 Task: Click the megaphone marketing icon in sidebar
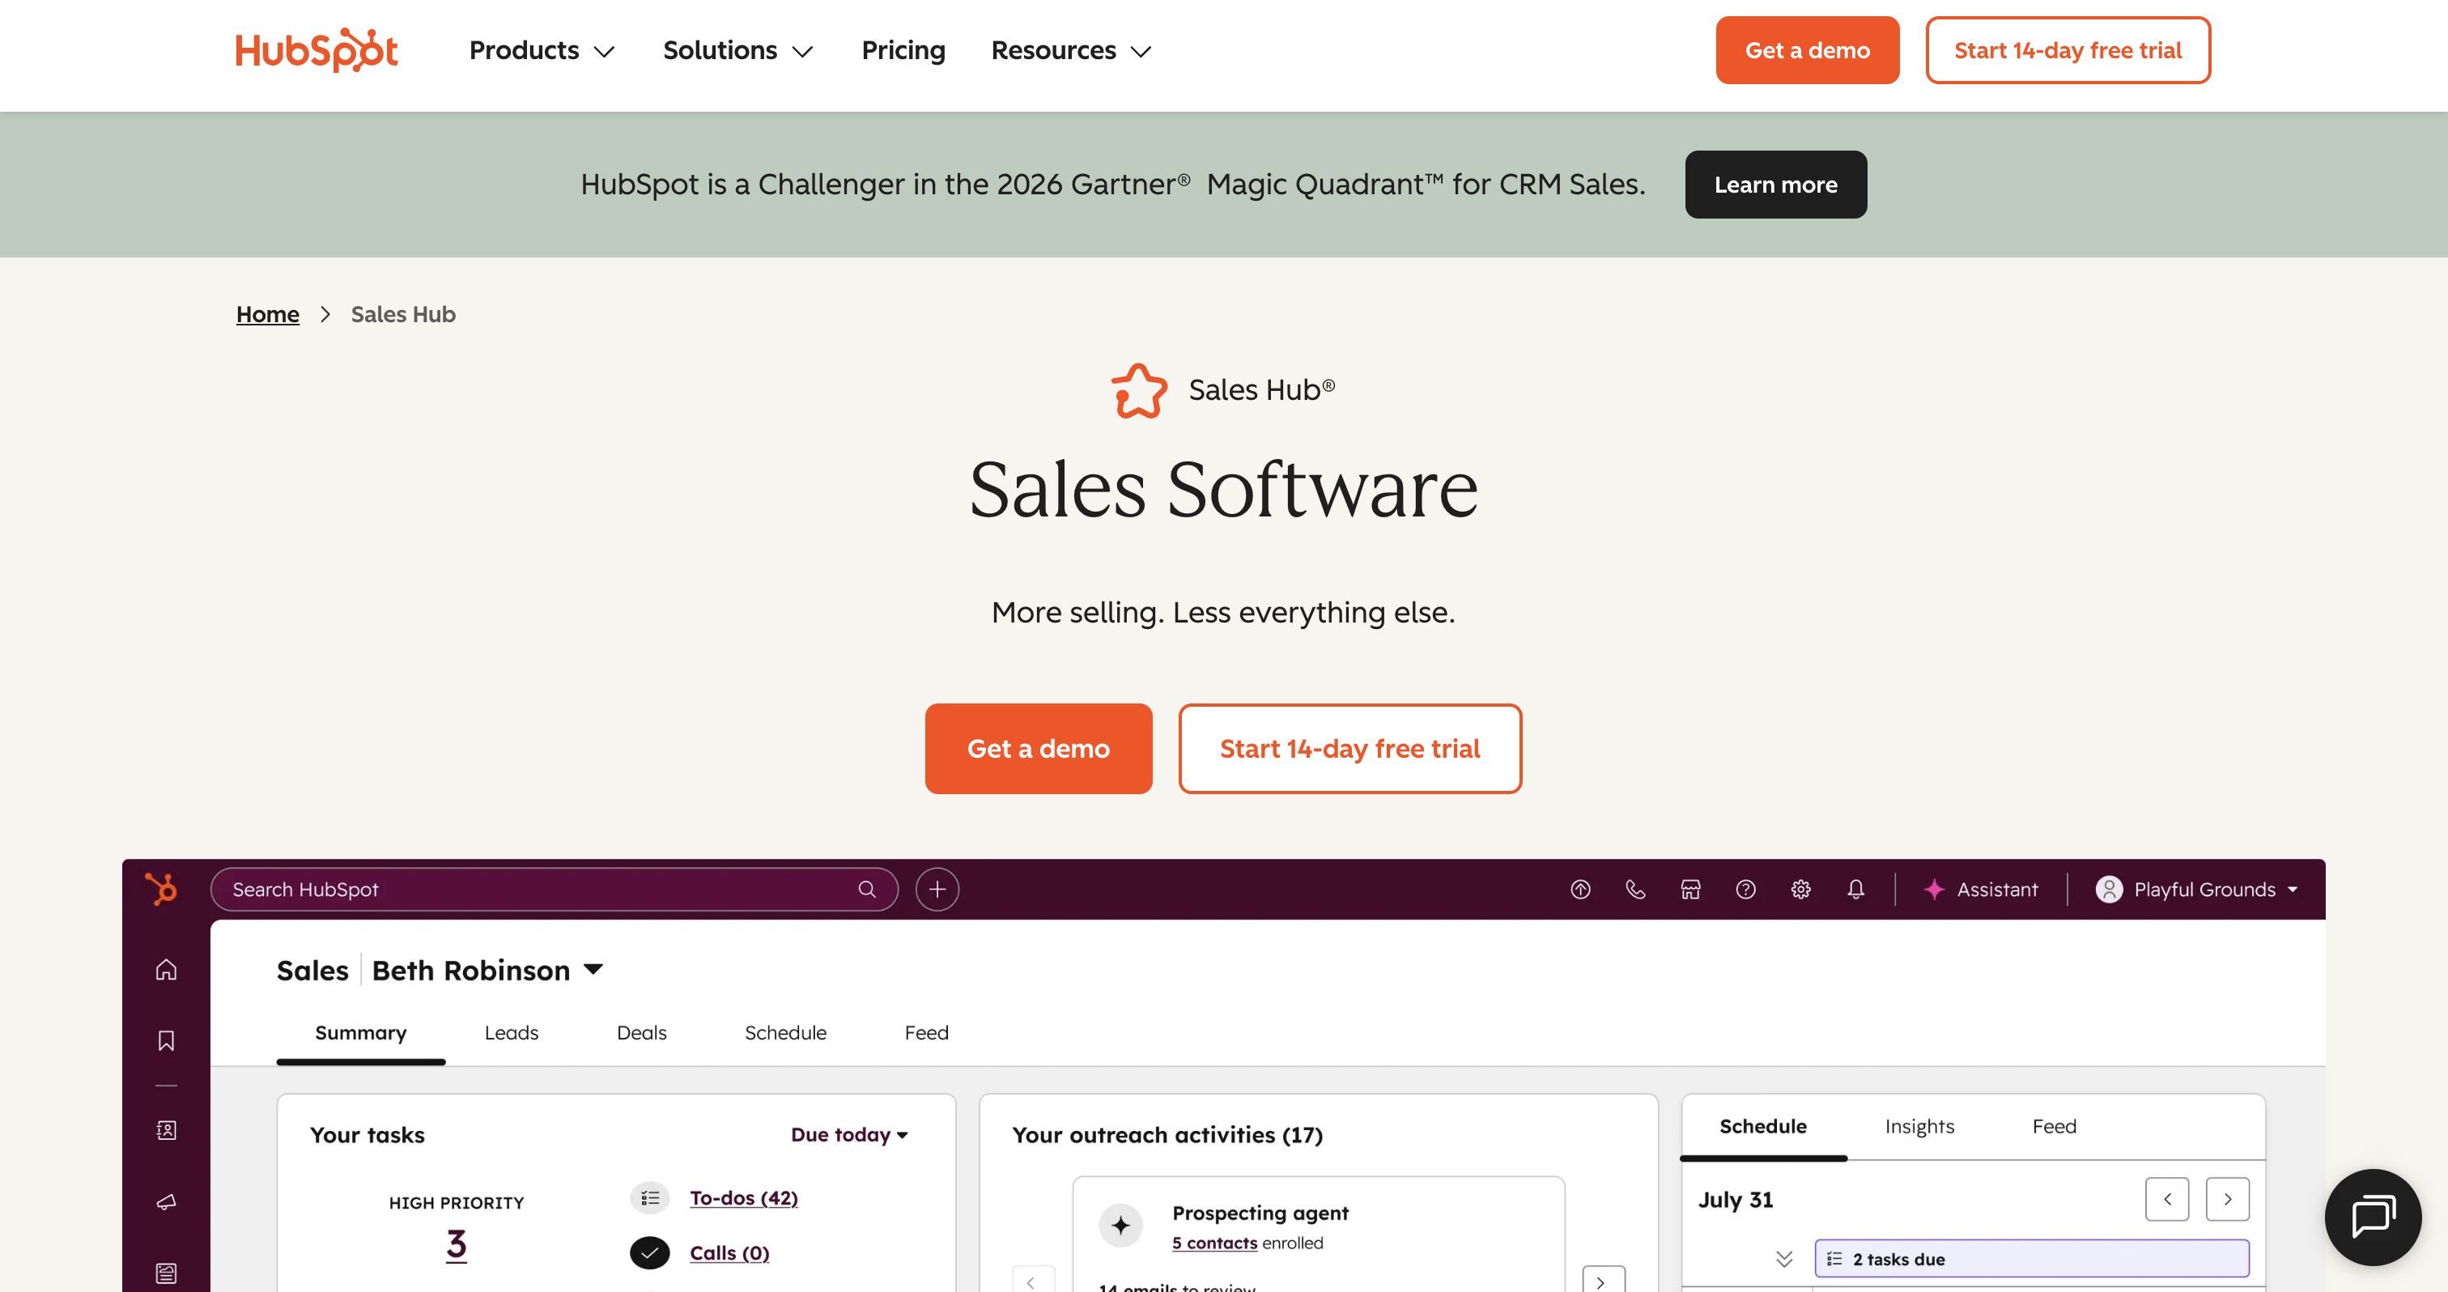[166, 1202]
